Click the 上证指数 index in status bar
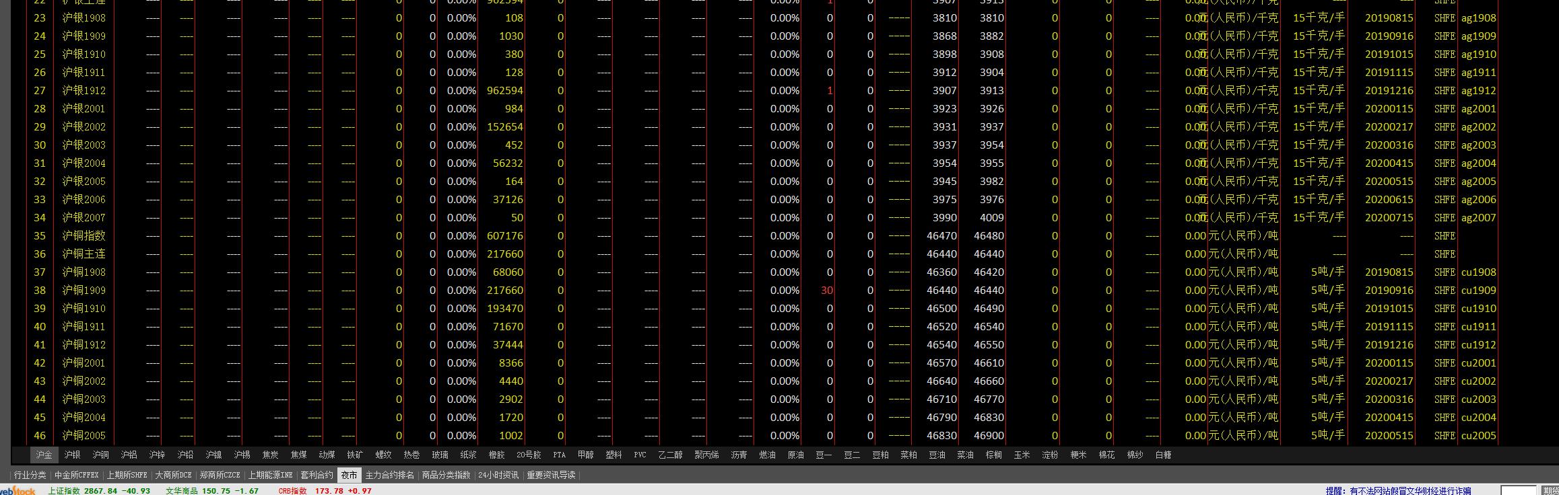This screenshot has height=495, width=1559. tap(64, 491)
